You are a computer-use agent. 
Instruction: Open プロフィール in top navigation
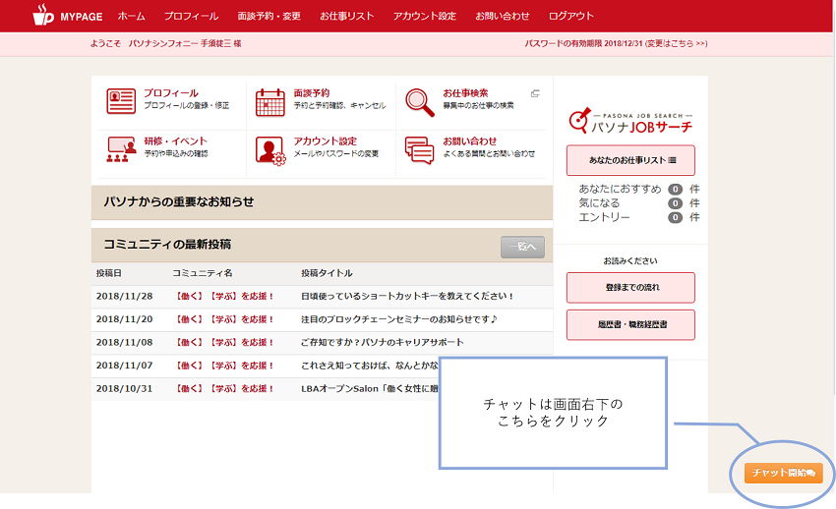(191, 16)
